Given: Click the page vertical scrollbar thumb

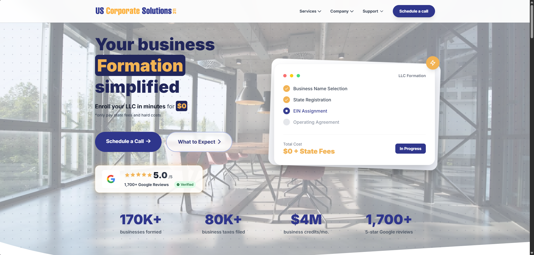Looking at the screenshot, I should pos(532,21).
